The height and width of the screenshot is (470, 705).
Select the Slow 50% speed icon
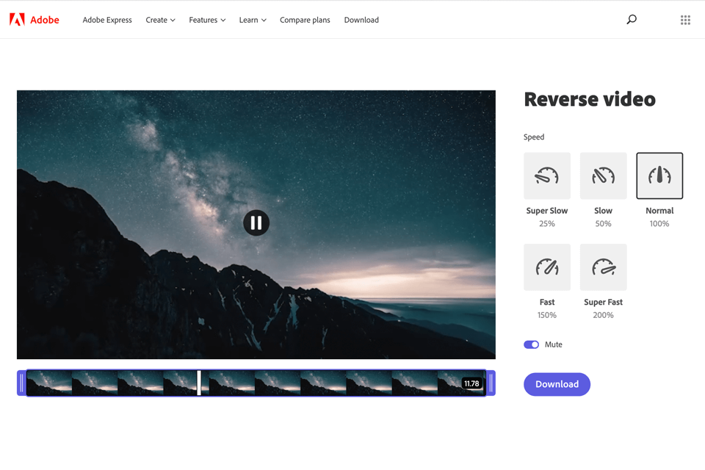(x=603, y=176)
